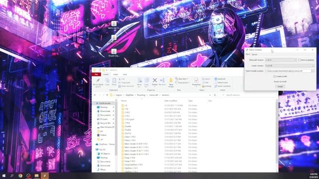Refresh the Explorer folder view
This screenshot has width=319, height=179.
click(215, 95)
